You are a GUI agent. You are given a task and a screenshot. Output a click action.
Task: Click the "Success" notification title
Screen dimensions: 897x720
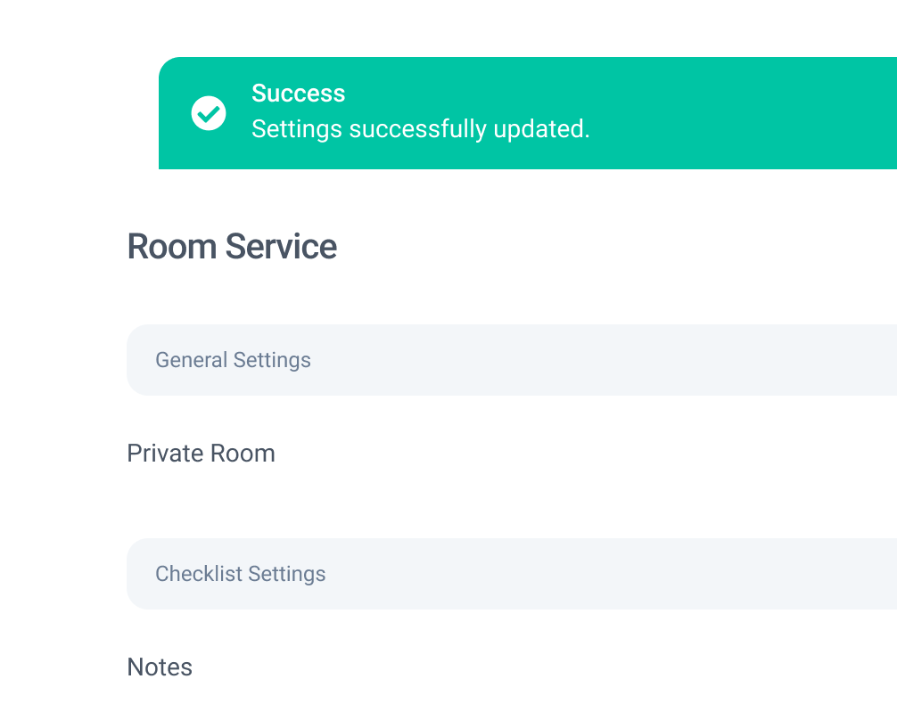pos(298,94)
